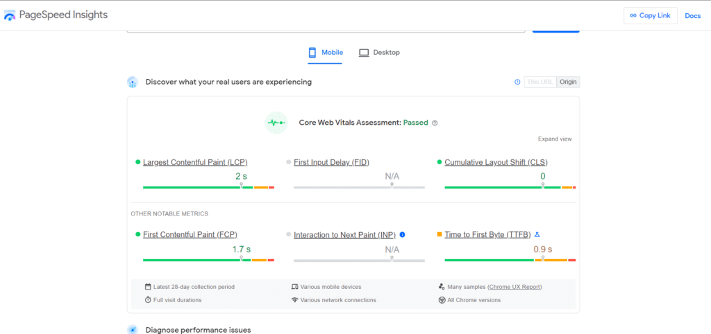This screenshot has width=711, height=334.
Task: Open the First Contentful Paint (FCP) link
Action: pyautogui.click(x=190, y=234)
